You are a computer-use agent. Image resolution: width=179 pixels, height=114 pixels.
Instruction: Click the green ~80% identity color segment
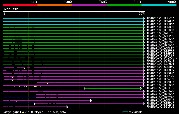124,5
